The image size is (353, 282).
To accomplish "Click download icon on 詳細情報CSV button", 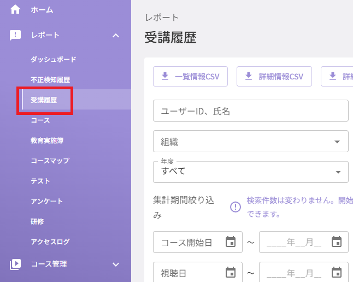I will (x=249, y=76).
